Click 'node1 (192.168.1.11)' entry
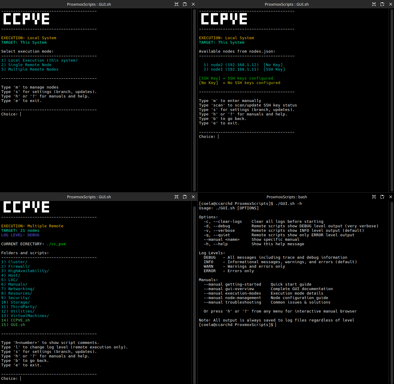 pos(235,69)
